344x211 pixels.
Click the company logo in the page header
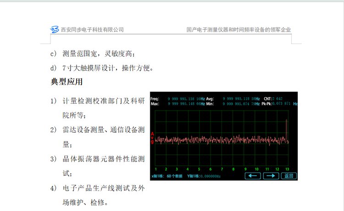[55, 30]
